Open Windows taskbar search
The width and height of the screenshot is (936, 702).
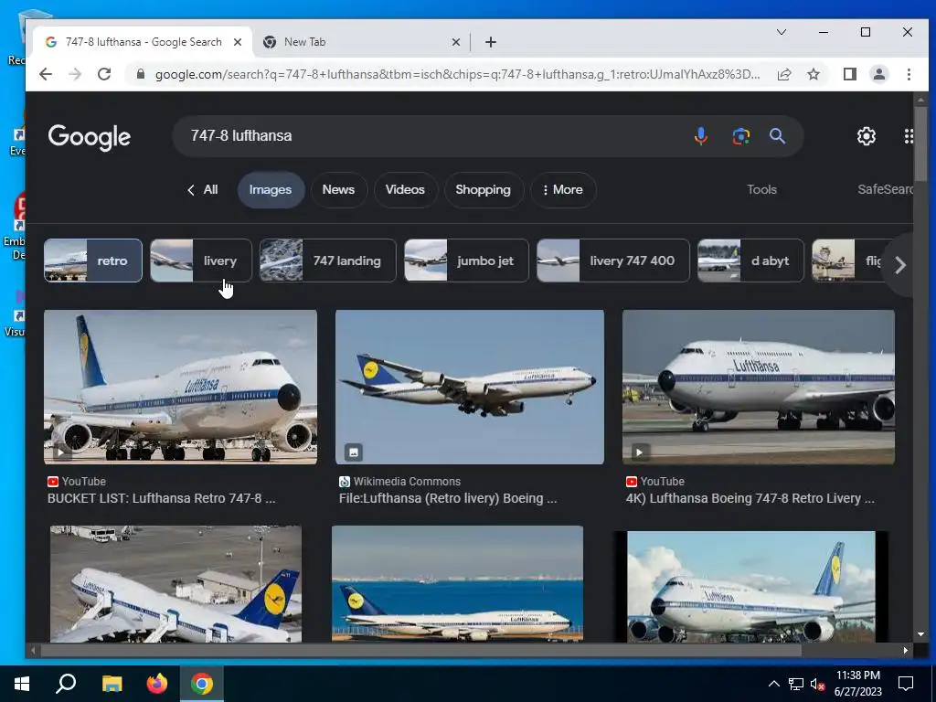point(66,684)
